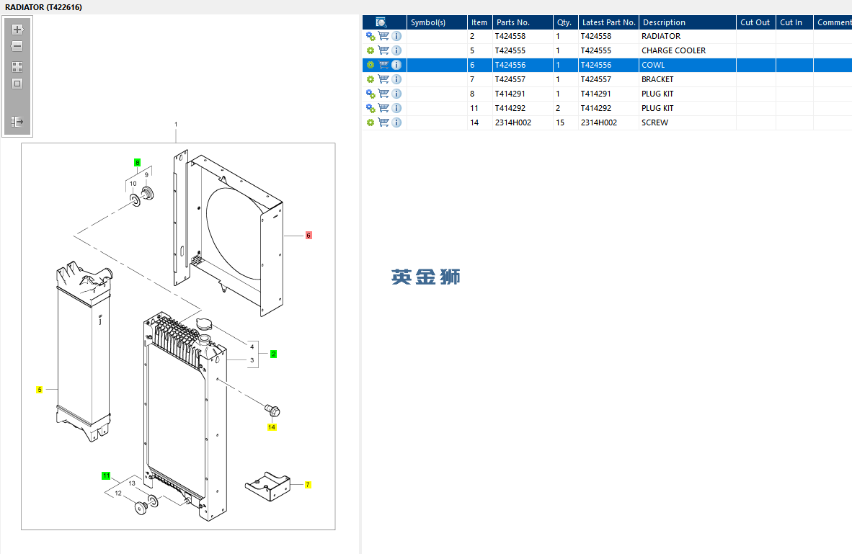Click the gear icon for COWL row
852x554 pixels.
pyautogui.click(x=370, y=65)
